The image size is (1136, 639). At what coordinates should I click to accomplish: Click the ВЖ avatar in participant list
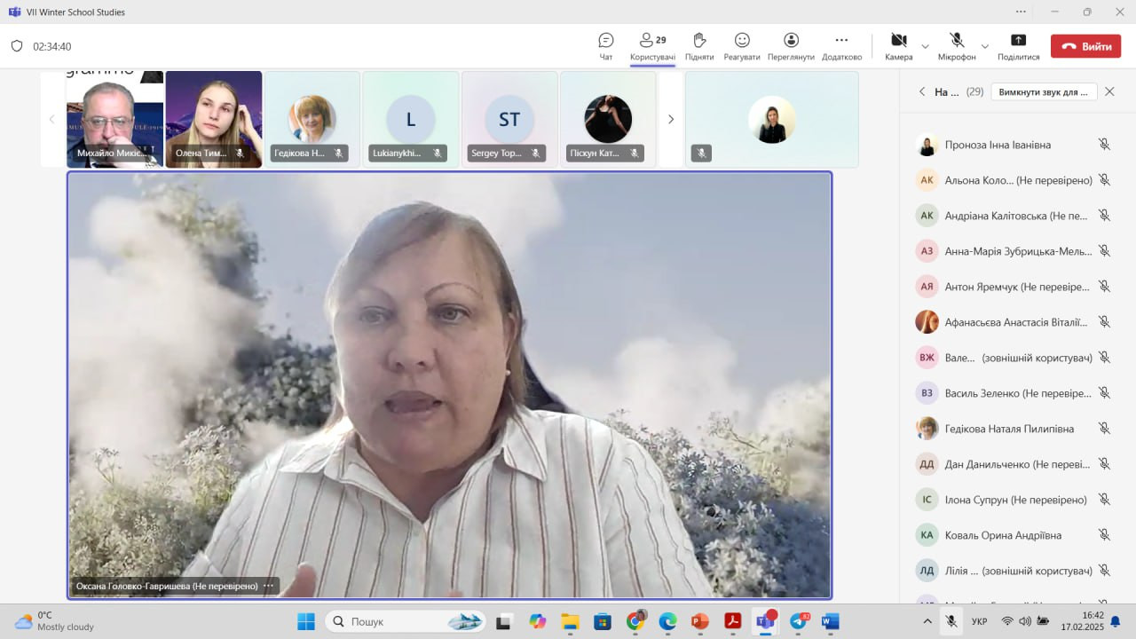pyautogui.click(x=927, y=358)
